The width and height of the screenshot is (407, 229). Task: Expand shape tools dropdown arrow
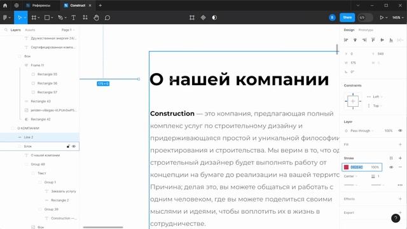[52, 18]
